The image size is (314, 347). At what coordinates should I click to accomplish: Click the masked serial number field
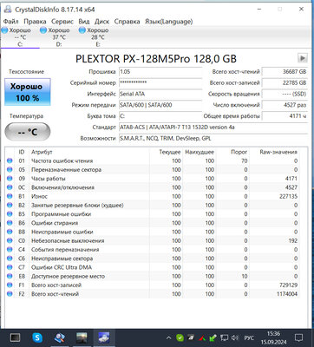tap(160, 82)
